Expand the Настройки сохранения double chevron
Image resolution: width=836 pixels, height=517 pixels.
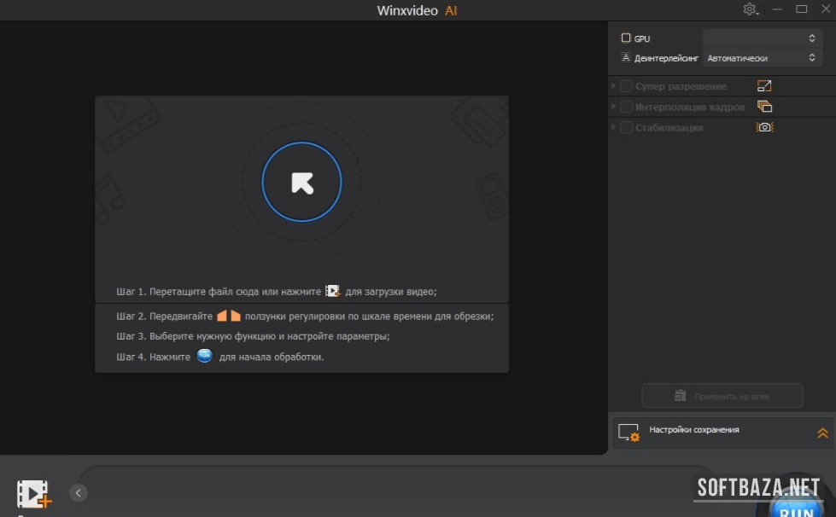tap(822, 433)
